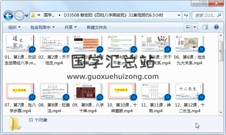
Task: Expand the arrow after 国学... breadcrumb
Action: click(x=59, y=15)
